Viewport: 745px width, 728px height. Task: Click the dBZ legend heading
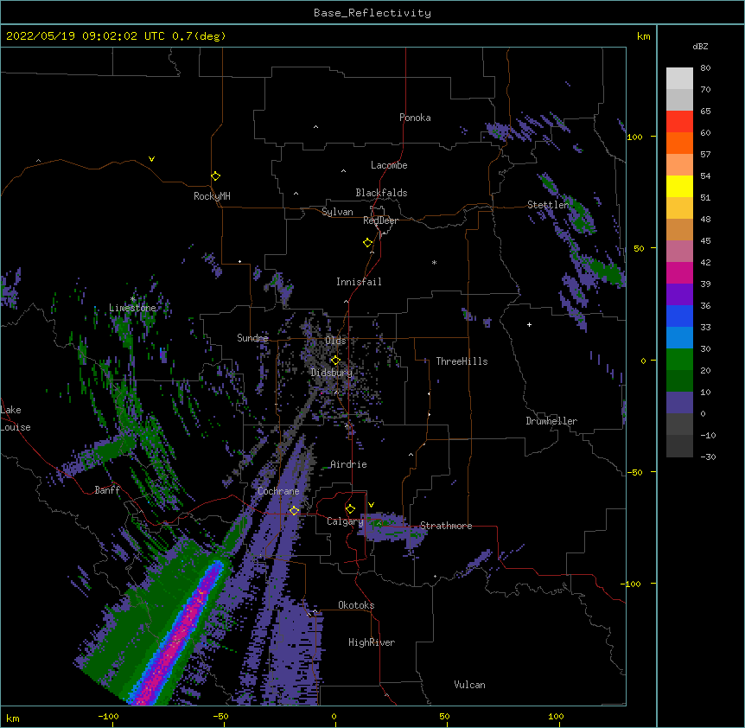pos(700,47)
